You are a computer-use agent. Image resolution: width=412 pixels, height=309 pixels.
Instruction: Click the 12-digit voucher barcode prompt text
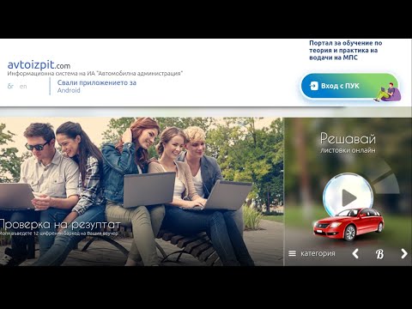pyautogui.click(x=59, y=233)
